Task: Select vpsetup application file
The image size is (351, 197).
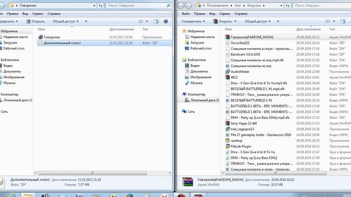Action: pyautogui.click(x=236, y=141)
